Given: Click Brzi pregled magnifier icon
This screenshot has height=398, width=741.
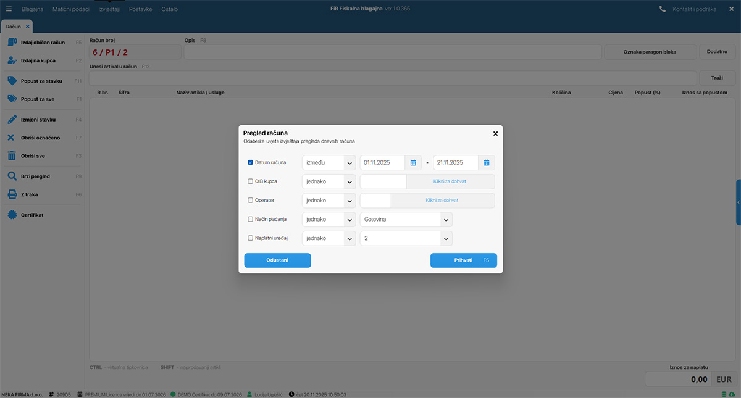Looking at the screenshot, I should (x=12, y=176).
